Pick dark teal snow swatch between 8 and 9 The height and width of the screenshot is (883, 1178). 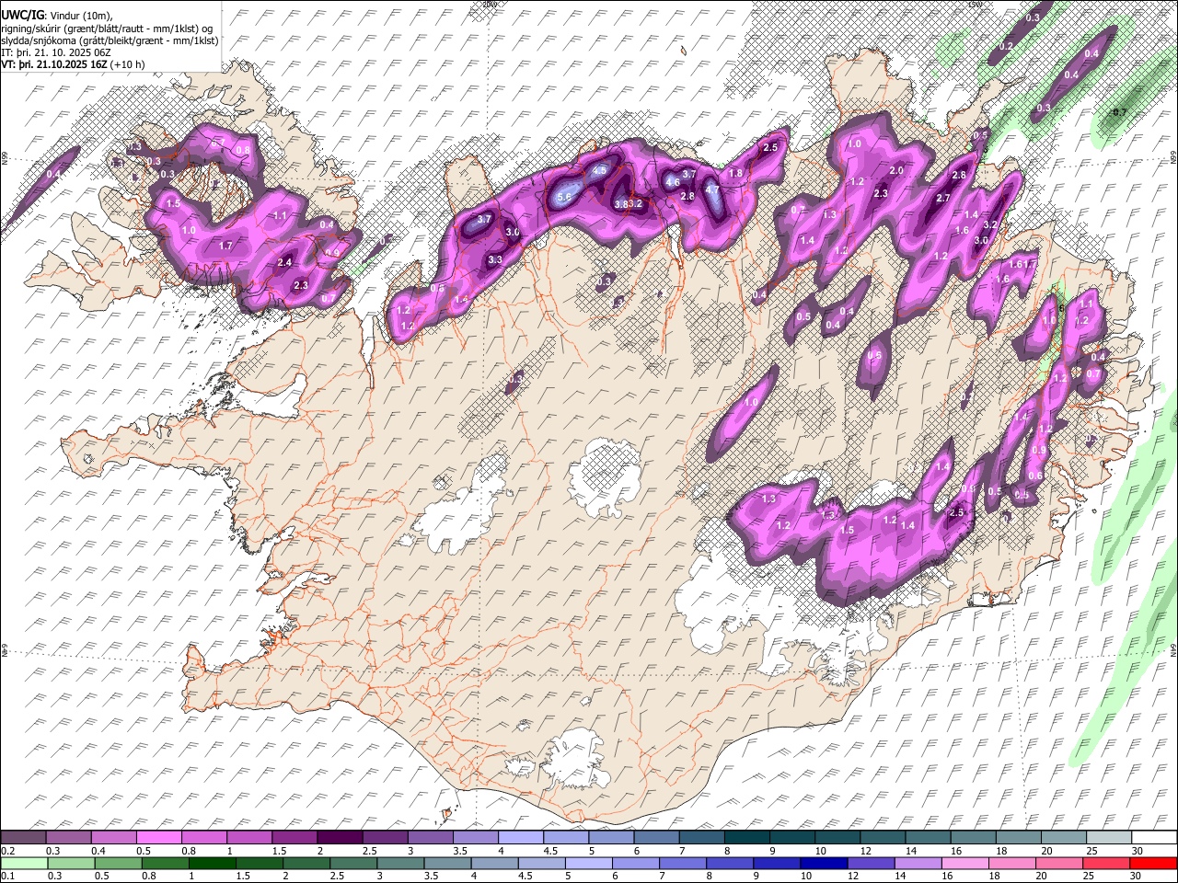745,838
